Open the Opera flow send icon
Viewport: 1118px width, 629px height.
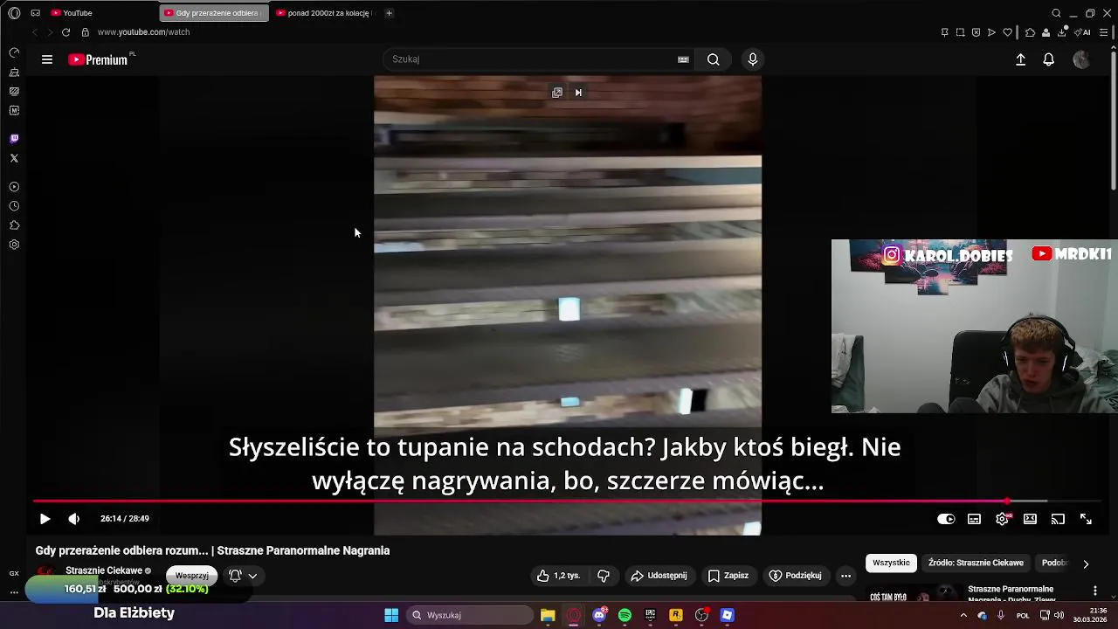(991, 32)
